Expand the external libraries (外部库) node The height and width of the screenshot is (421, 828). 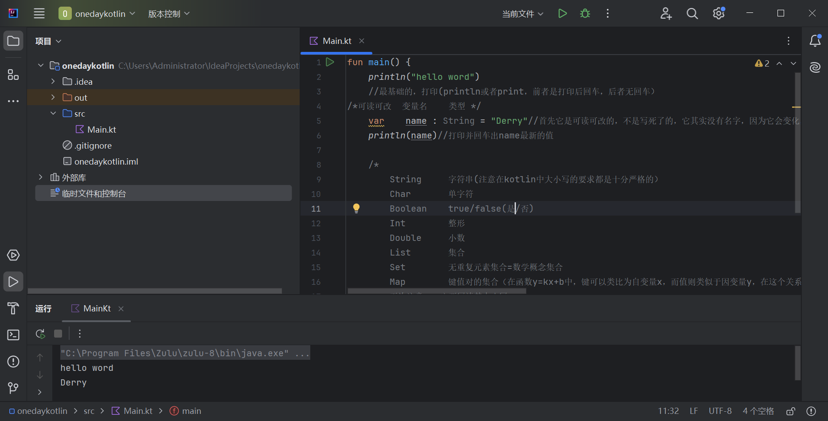click(41, 177)
